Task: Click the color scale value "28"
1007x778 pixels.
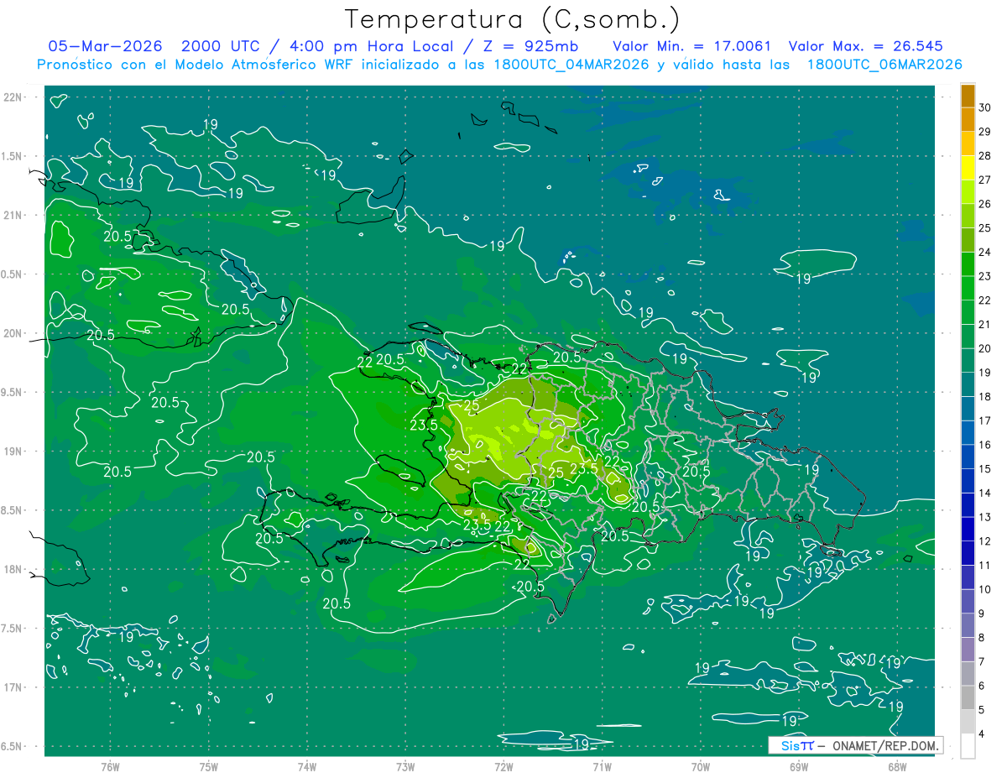Action: pyautogui.click(x=985, y=155)
